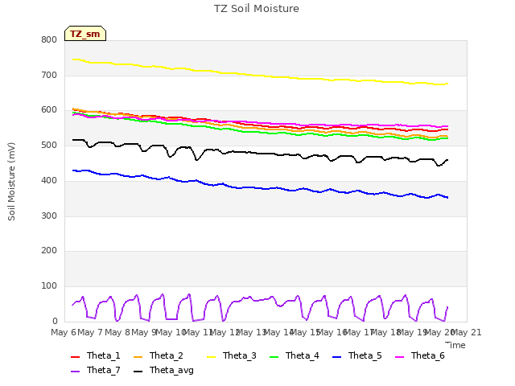Click the green Theta_4 legend swatch
Image resolution: width=515 pixels, height=386 pixels.
[274, 356]
